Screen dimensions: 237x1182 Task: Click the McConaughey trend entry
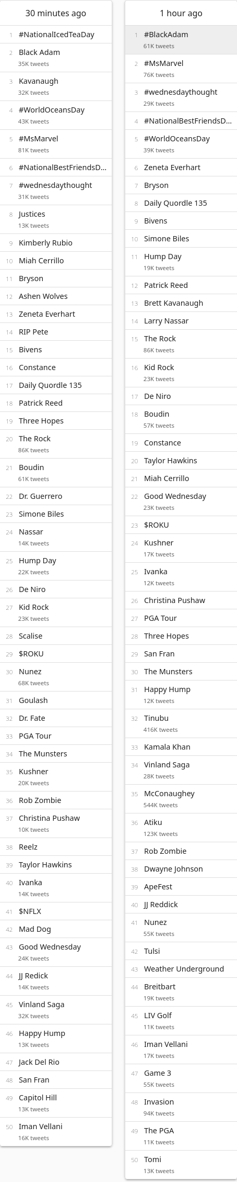coord(181,799)
